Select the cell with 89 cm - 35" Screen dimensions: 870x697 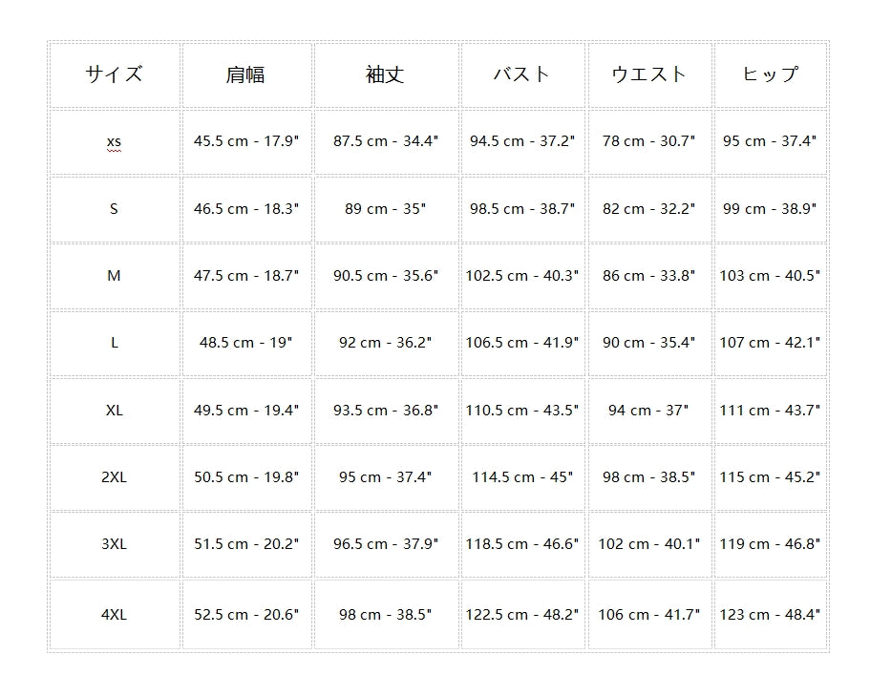pyautogui.click(x=386, y=208)
